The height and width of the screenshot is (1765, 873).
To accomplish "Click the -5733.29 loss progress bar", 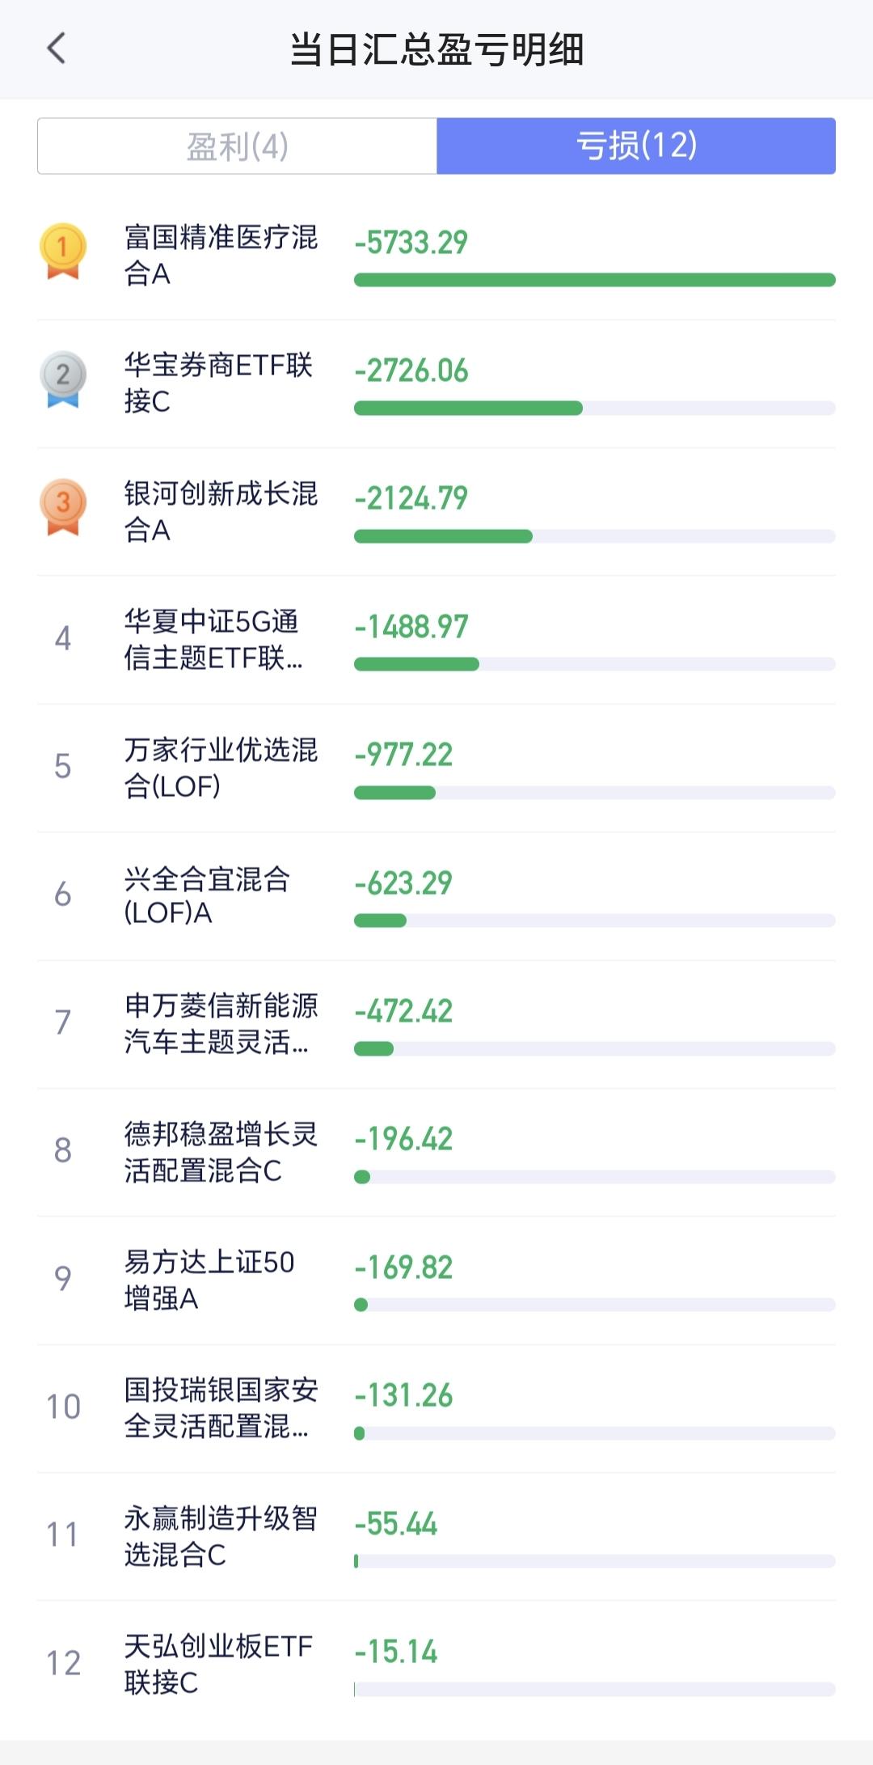I will coord(595,280).
